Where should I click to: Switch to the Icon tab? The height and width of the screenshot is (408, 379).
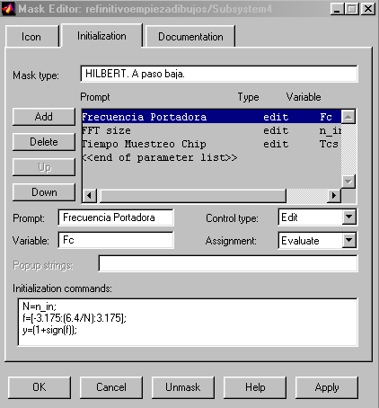[x=32, y=37]
